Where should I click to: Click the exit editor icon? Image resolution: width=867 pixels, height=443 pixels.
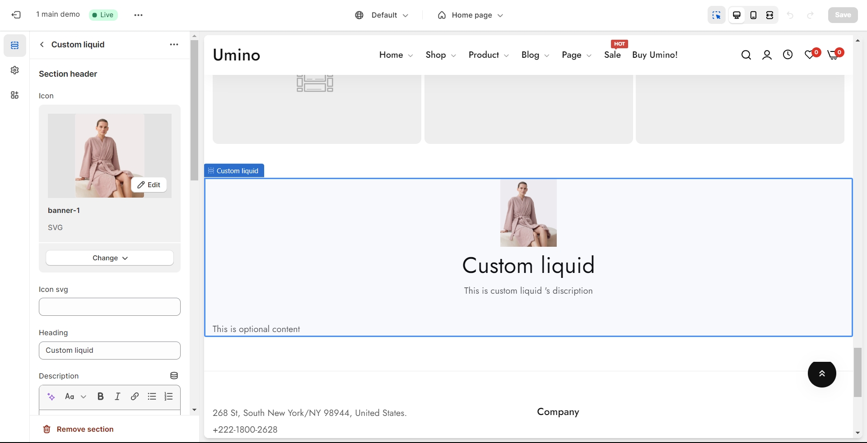(x=16, y=15)
